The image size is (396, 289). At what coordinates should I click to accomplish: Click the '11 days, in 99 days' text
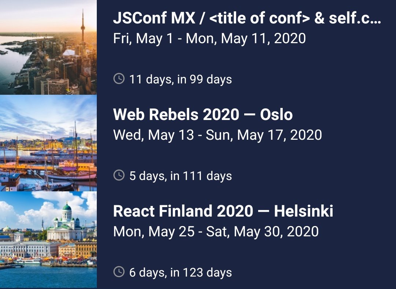point(180,79)
